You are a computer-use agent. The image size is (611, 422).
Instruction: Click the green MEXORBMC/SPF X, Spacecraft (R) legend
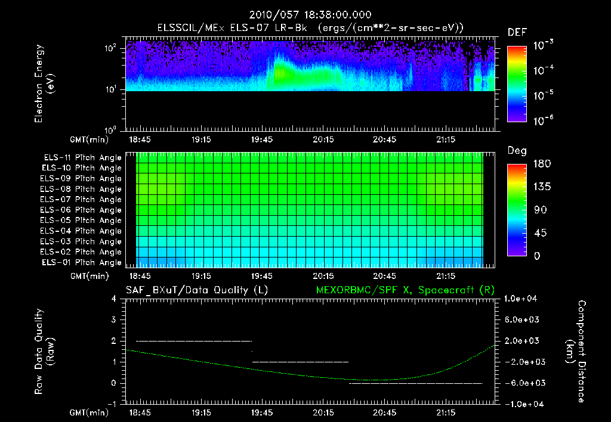(405, 290)
